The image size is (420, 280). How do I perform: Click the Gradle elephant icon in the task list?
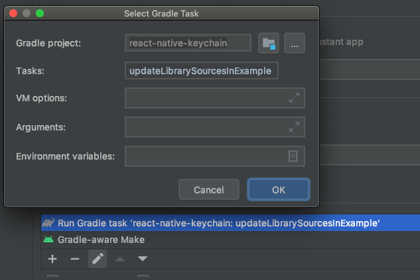tap(48, 223)
